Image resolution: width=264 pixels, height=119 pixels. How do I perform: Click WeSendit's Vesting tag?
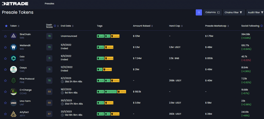(109, 47)
